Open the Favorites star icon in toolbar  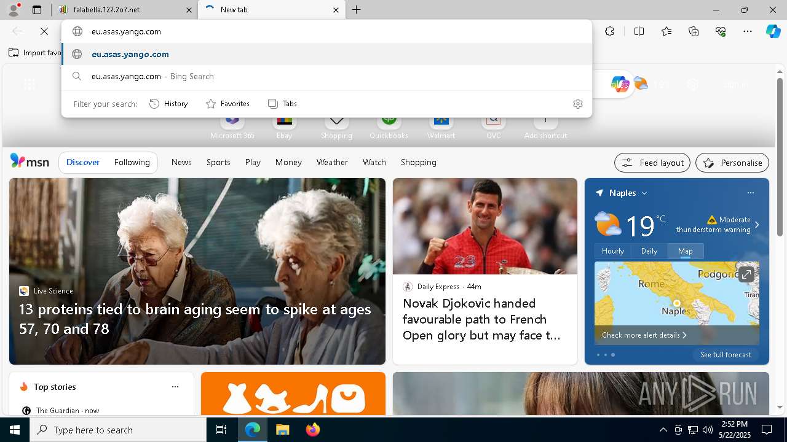[666, 31]
